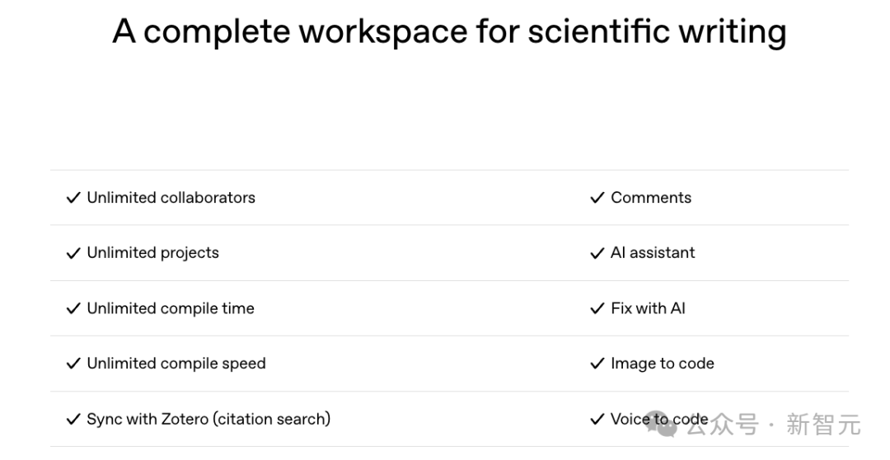
Task: Click the Image to code feature text
Action: coord(663,364)
